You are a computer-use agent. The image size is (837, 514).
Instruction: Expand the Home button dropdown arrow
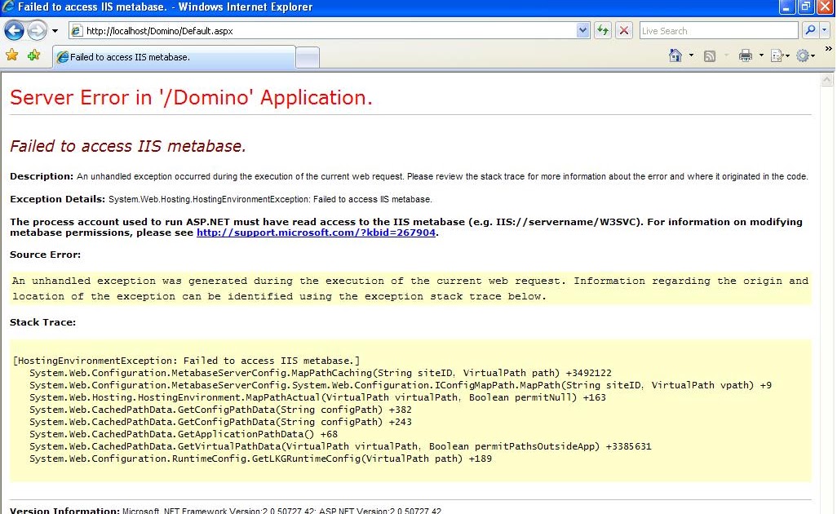click(x=691, y=55)
